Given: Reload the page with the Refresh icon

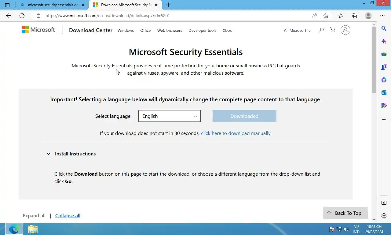Looking at the screenshot, I should click(22, 16).
